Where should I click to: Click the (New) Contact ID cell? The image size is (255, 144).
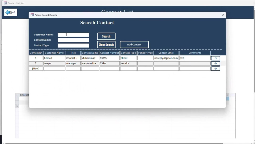coord(36,69)
